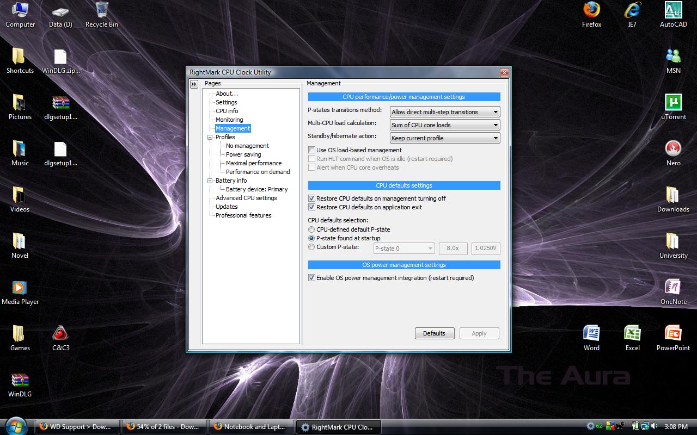This screenshot has width=697, height=435.
Task: Collapse pages panel with double-arrow icon
Action: tap(193, 84)
